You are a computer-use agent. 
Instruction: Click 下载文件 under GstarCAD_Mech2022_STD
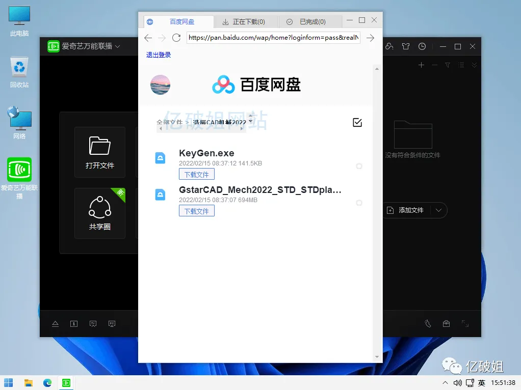pos(197,211)
